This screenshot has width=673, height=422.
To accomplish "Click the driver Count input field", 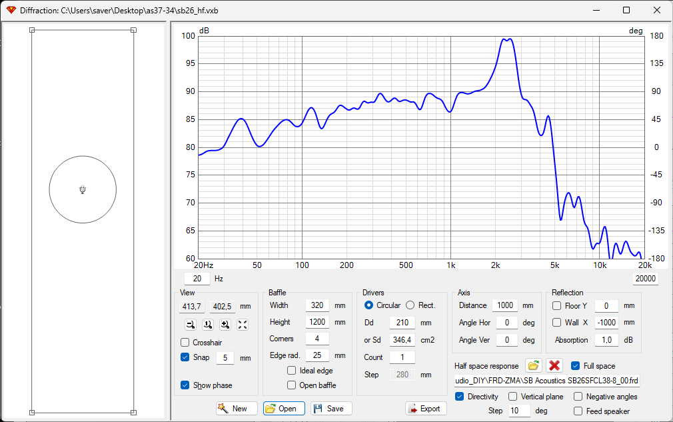I will pyautogui.click(x=402, y=357).
